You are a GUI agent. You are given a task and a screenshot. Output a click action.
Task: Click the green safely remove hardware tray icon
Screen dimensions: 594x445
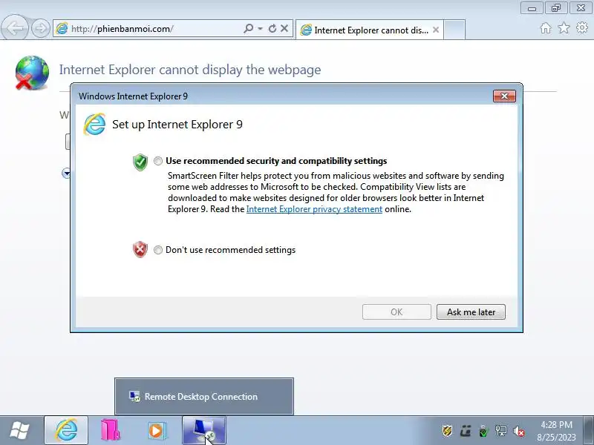coord(483,431)
